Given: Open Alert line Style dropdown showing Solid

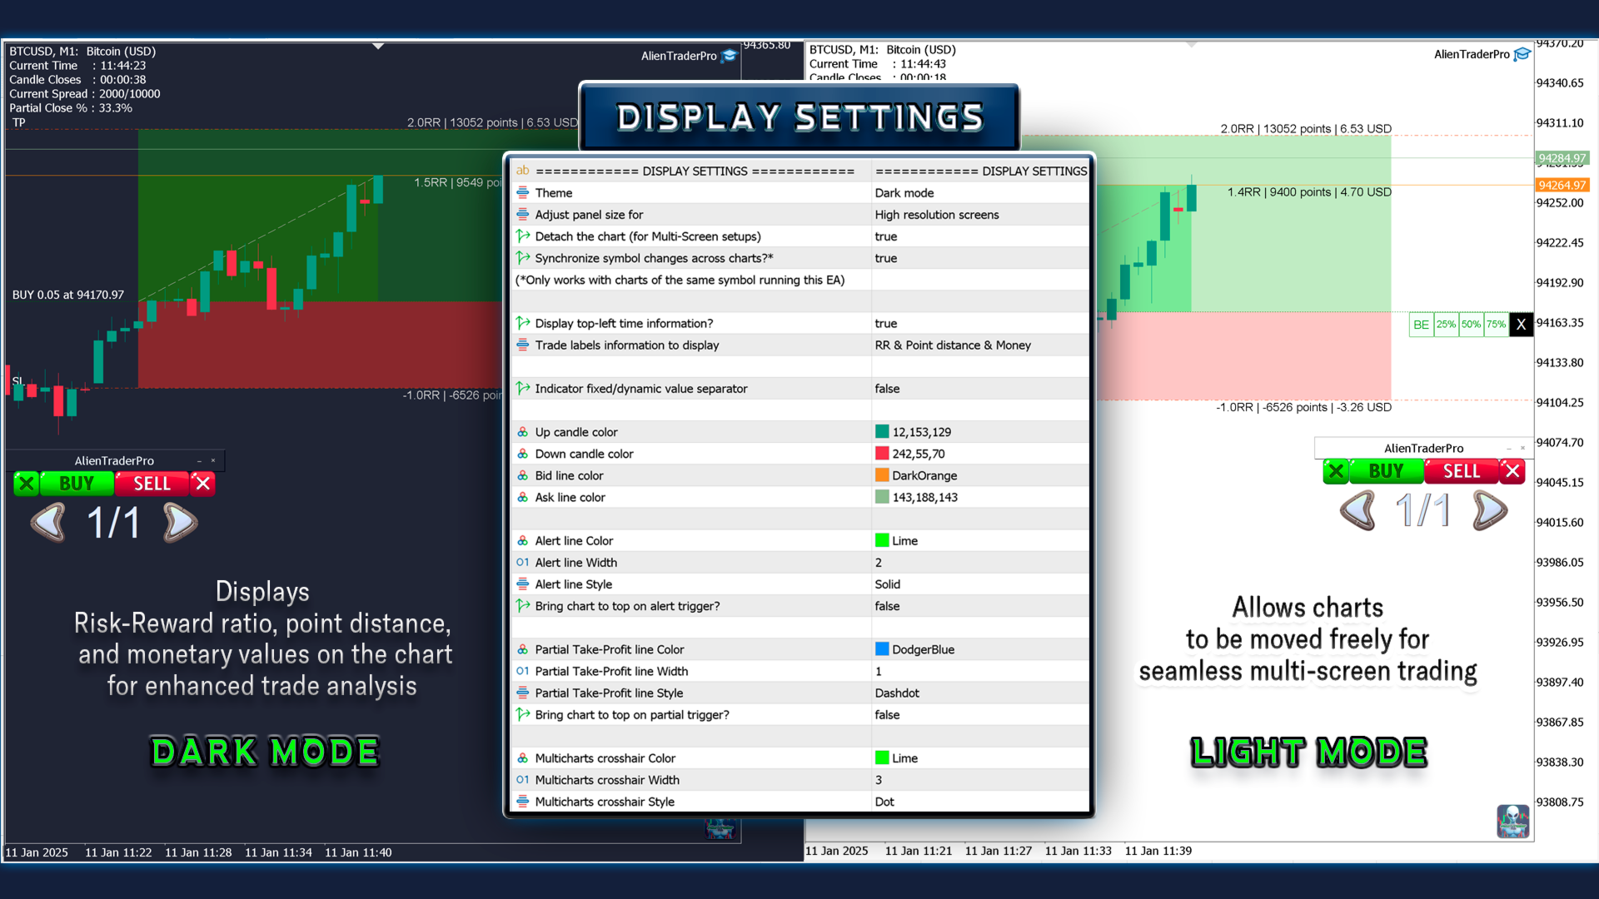Looking at the screenshot, I should coord(979,584).
